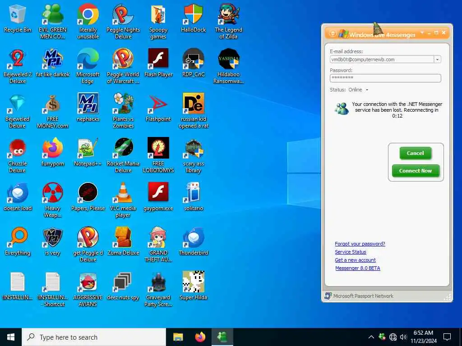
Task: Open Firefox from the taskbar
Action: [200, 337]
